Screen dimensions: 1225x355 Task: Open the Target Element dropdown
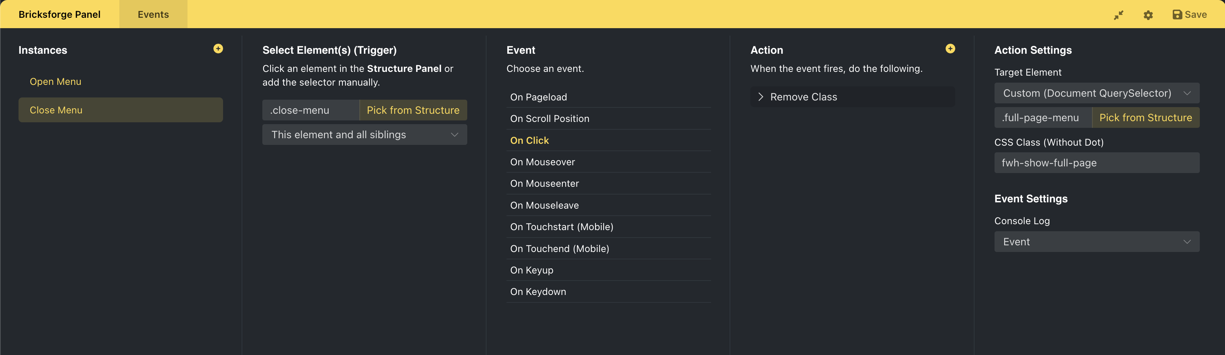click(1096, 93)
